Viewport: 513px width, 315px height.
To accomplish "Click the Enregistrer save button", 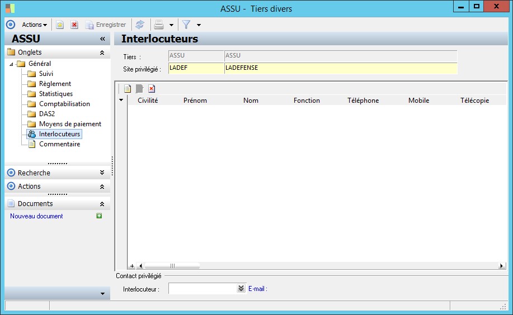I will (x=106, y=25).
